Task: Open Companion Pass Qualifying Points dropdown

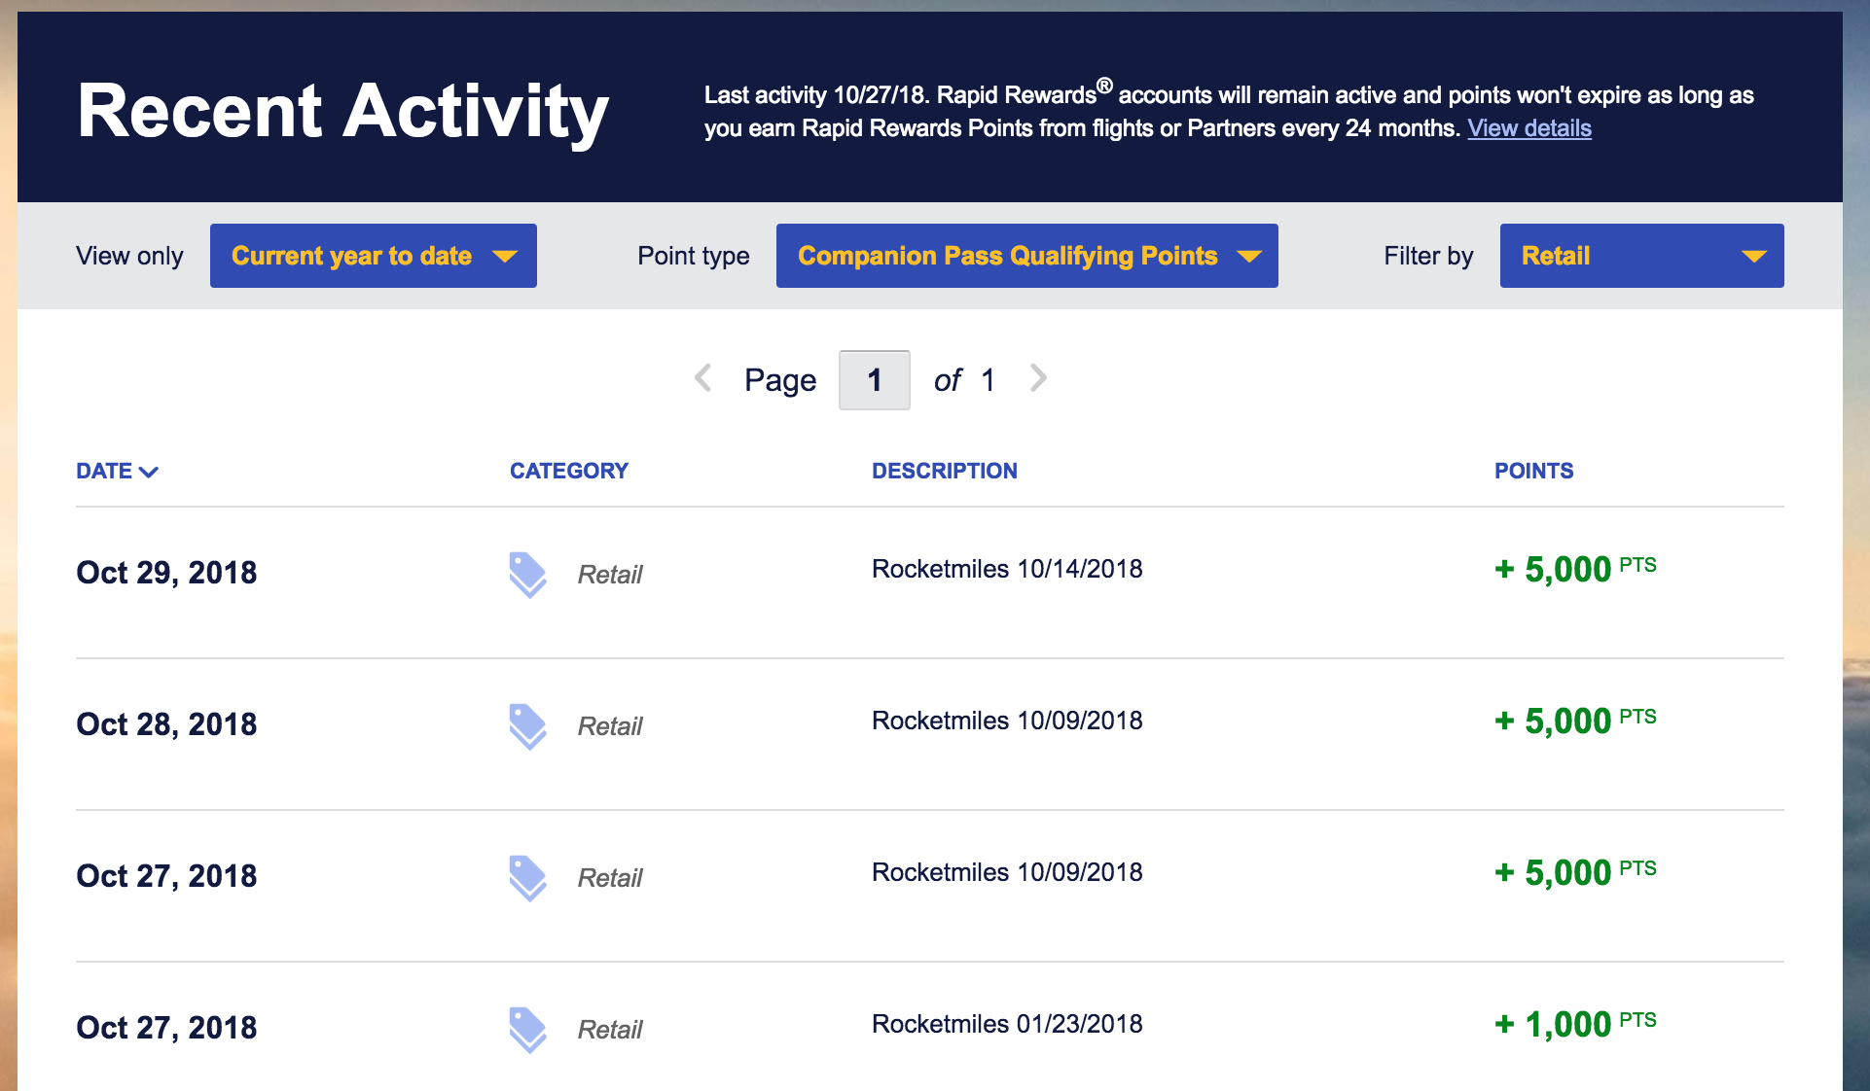Action: [x=1026, y=256]
